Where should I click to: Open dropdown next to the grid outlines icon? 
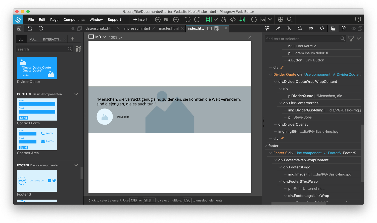pyautogui.click(x=216, y=19)
